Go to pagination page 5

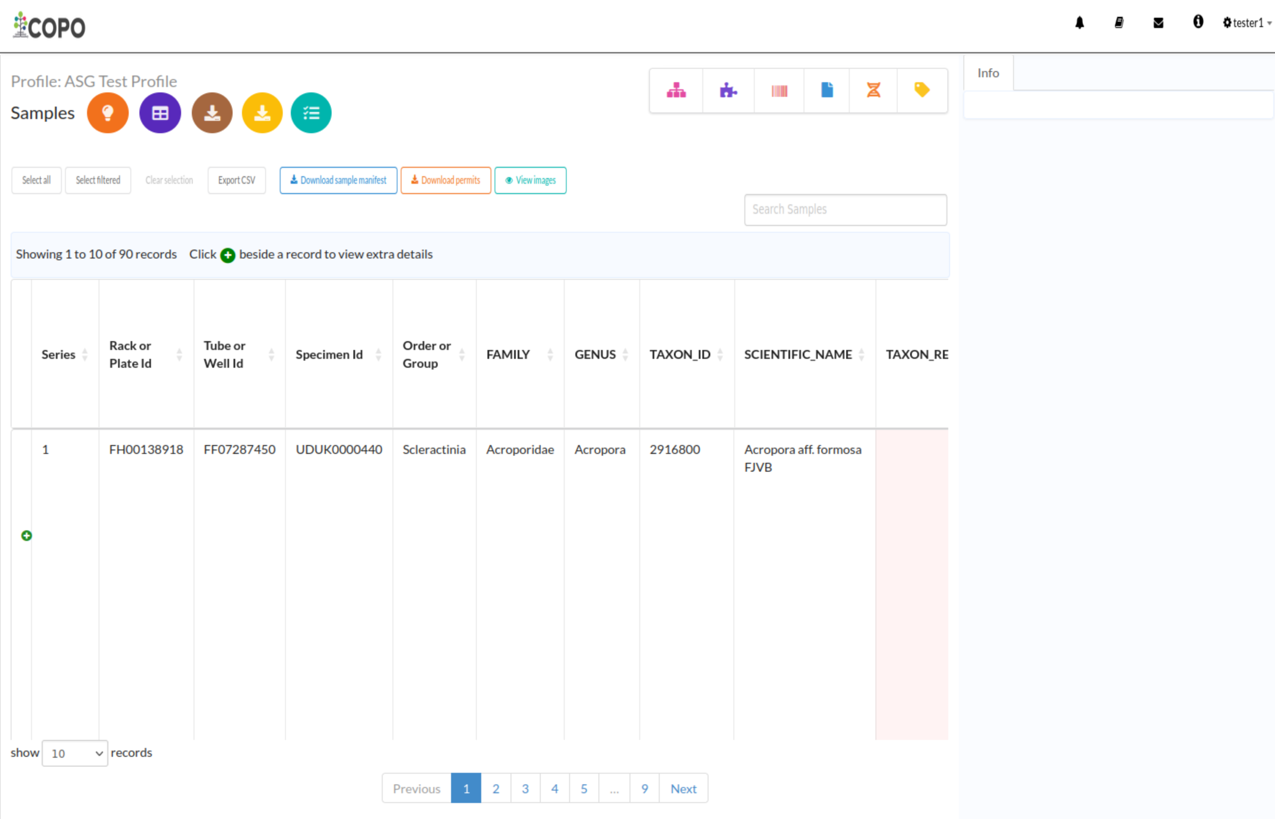click(x=583, y=788)
